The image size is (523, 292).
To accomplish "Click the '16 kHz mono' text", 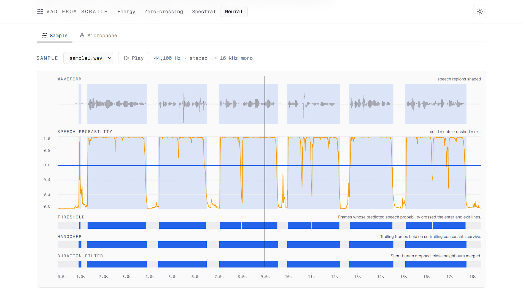I will pyautogui.click(x=236, y=58).
